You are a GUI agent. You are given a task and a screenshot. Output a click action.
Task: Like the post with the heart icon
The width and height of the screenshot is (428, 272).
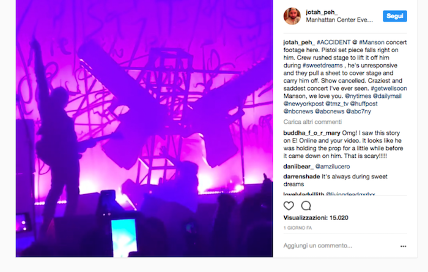(289, 206)
